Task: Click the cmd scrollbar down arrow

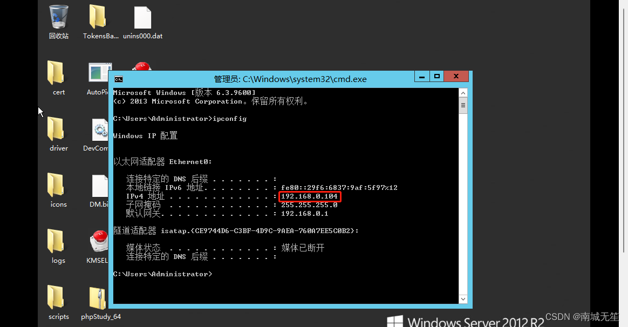Action: pyautogui.click(x=463, y=299)
